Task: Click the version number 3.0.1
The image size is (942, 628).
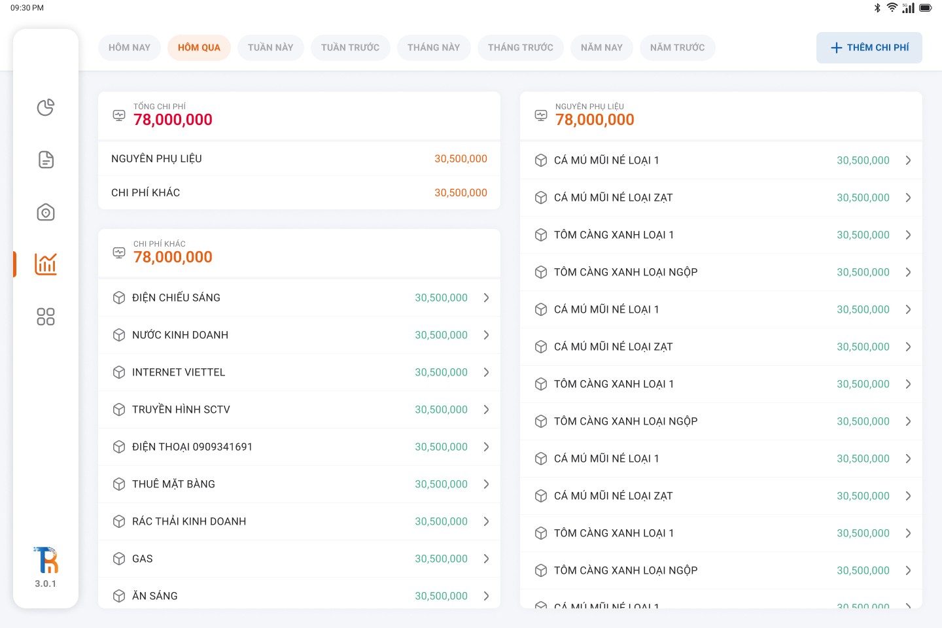Action: (x=46, y=584)
